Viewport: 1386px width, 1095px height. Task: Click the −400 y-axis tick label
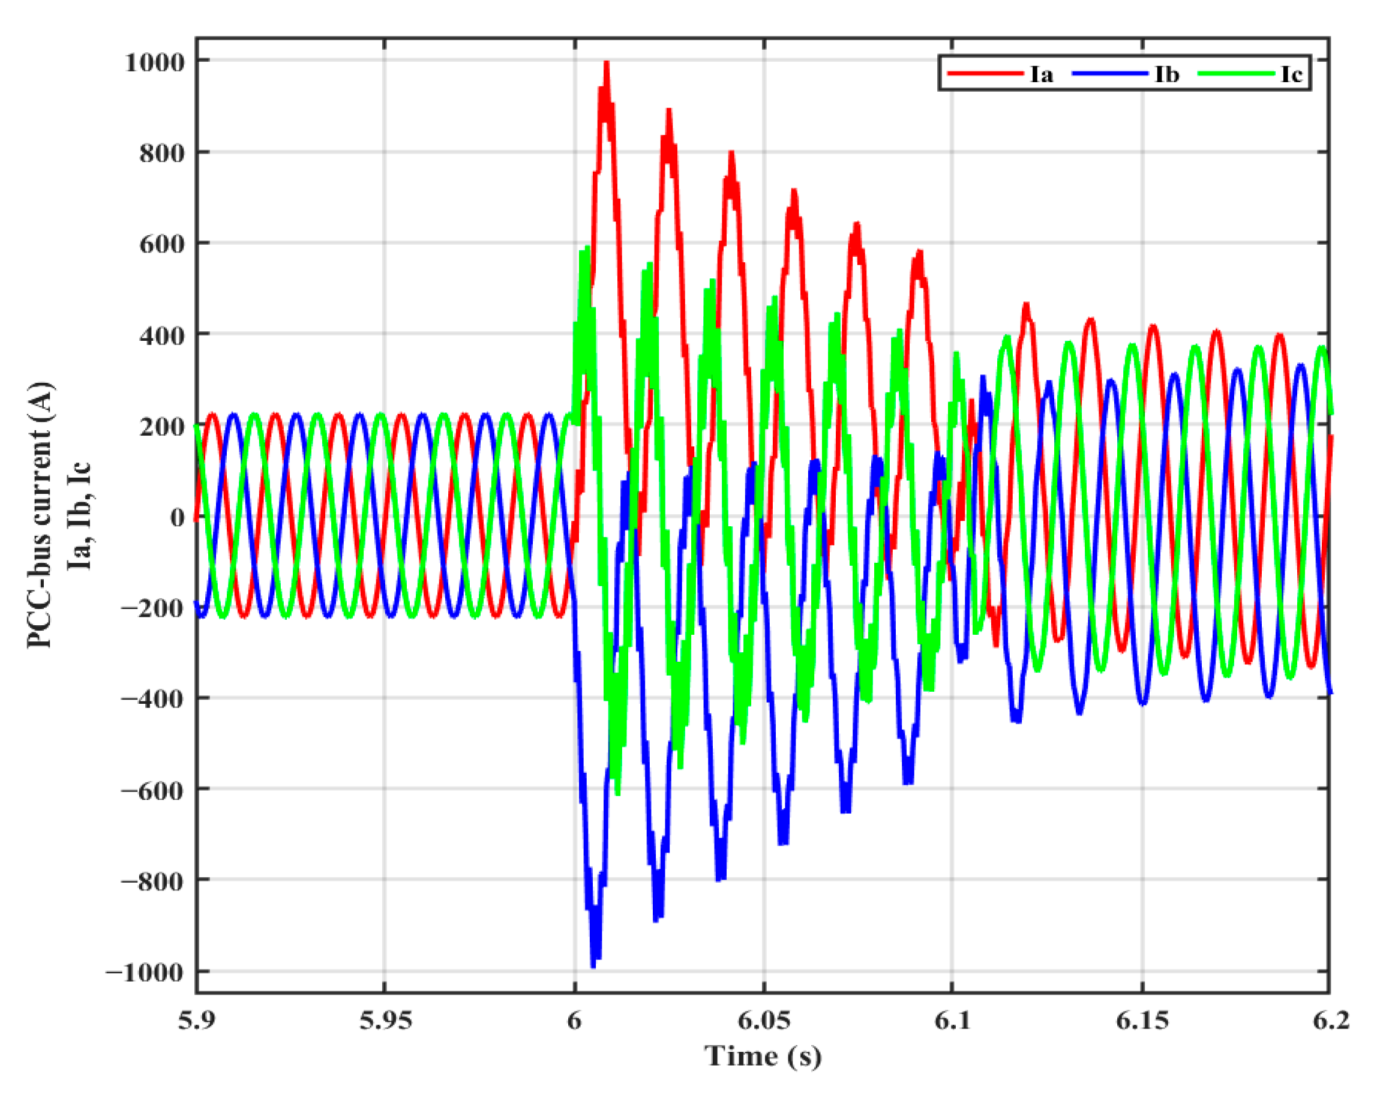tap(152, 699)
